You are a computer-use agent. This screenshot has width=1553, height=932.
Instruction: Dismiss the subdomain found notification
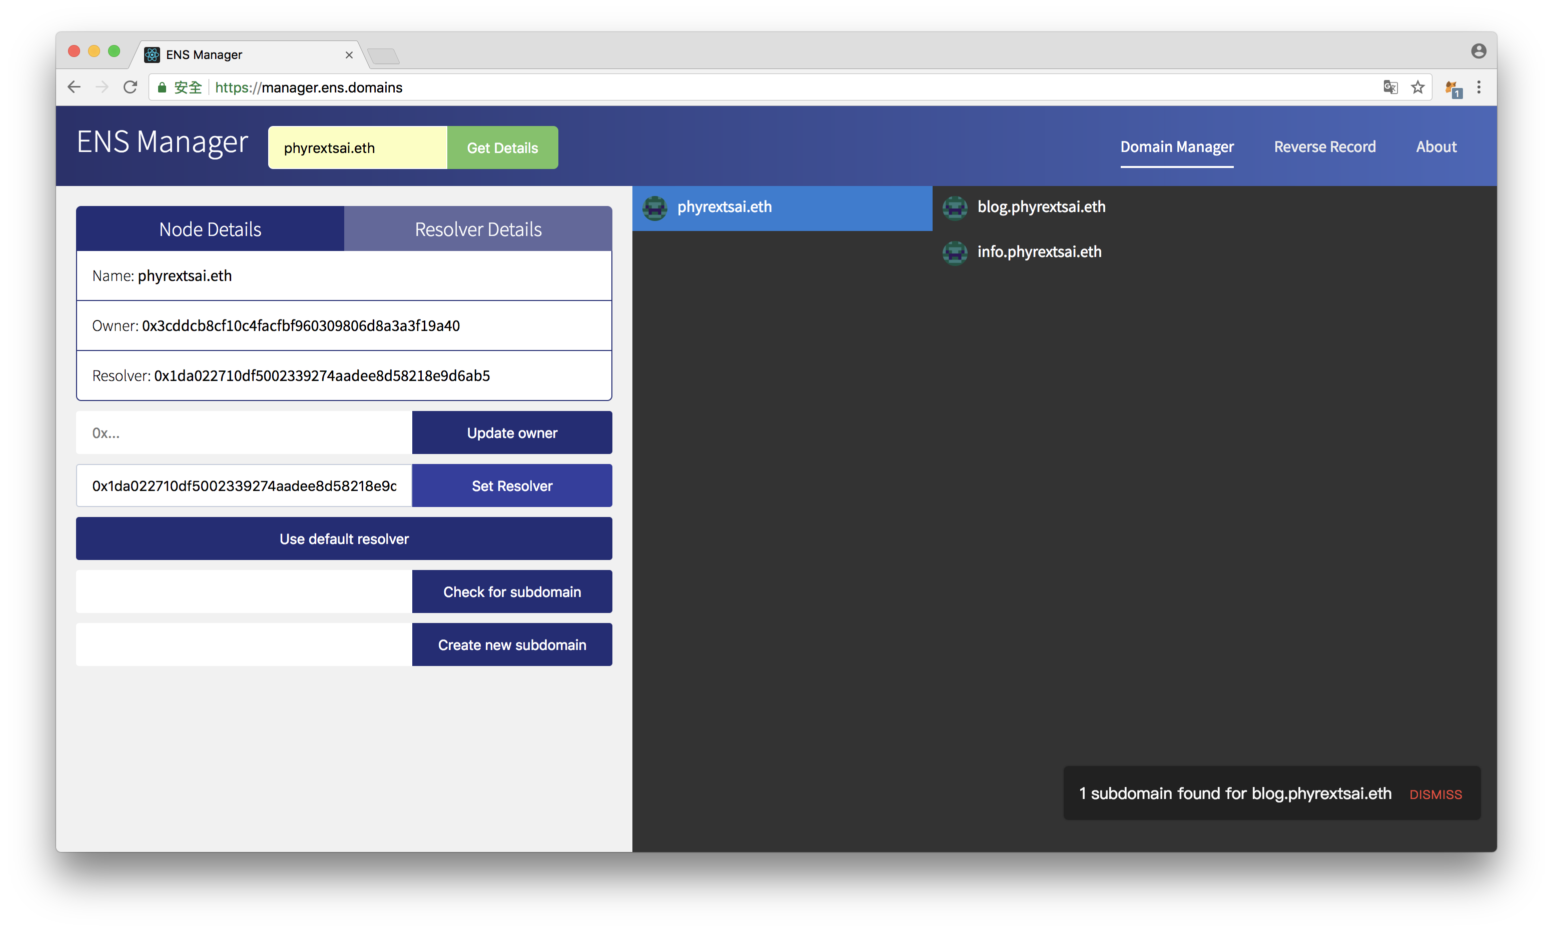click(1435, 794)
